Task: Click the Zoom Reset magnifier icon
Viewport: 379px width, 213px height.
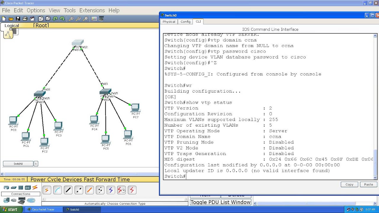Action: pos(78,19)
